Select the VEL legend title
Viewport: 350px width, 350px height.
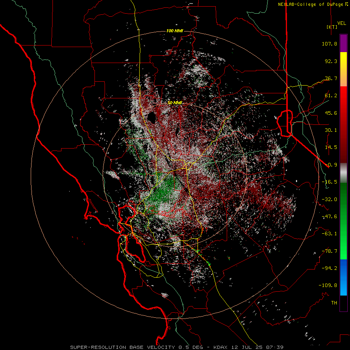[x=341, y=23]
